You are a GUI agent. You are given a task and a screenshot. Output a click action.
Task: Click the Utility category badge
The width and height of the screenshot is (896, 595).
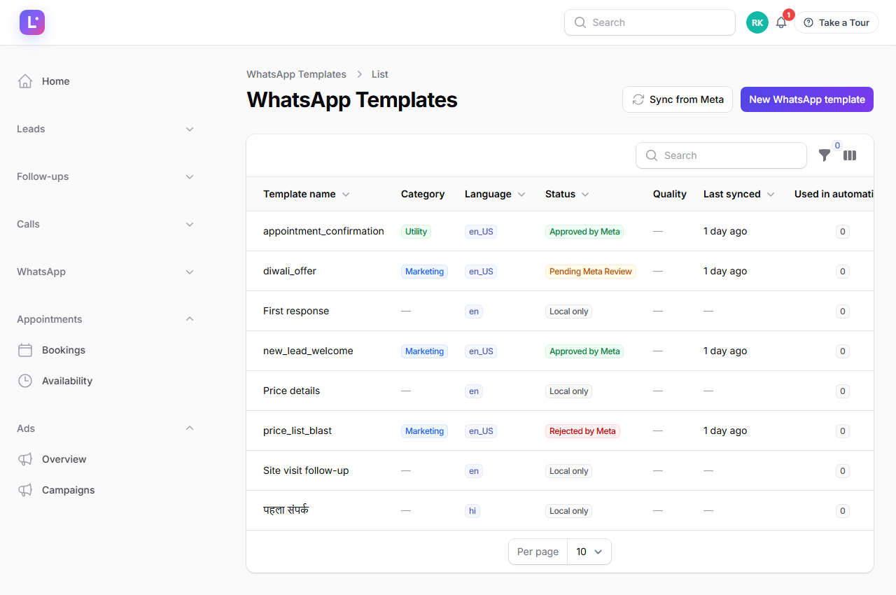click(x=416, y=231)
